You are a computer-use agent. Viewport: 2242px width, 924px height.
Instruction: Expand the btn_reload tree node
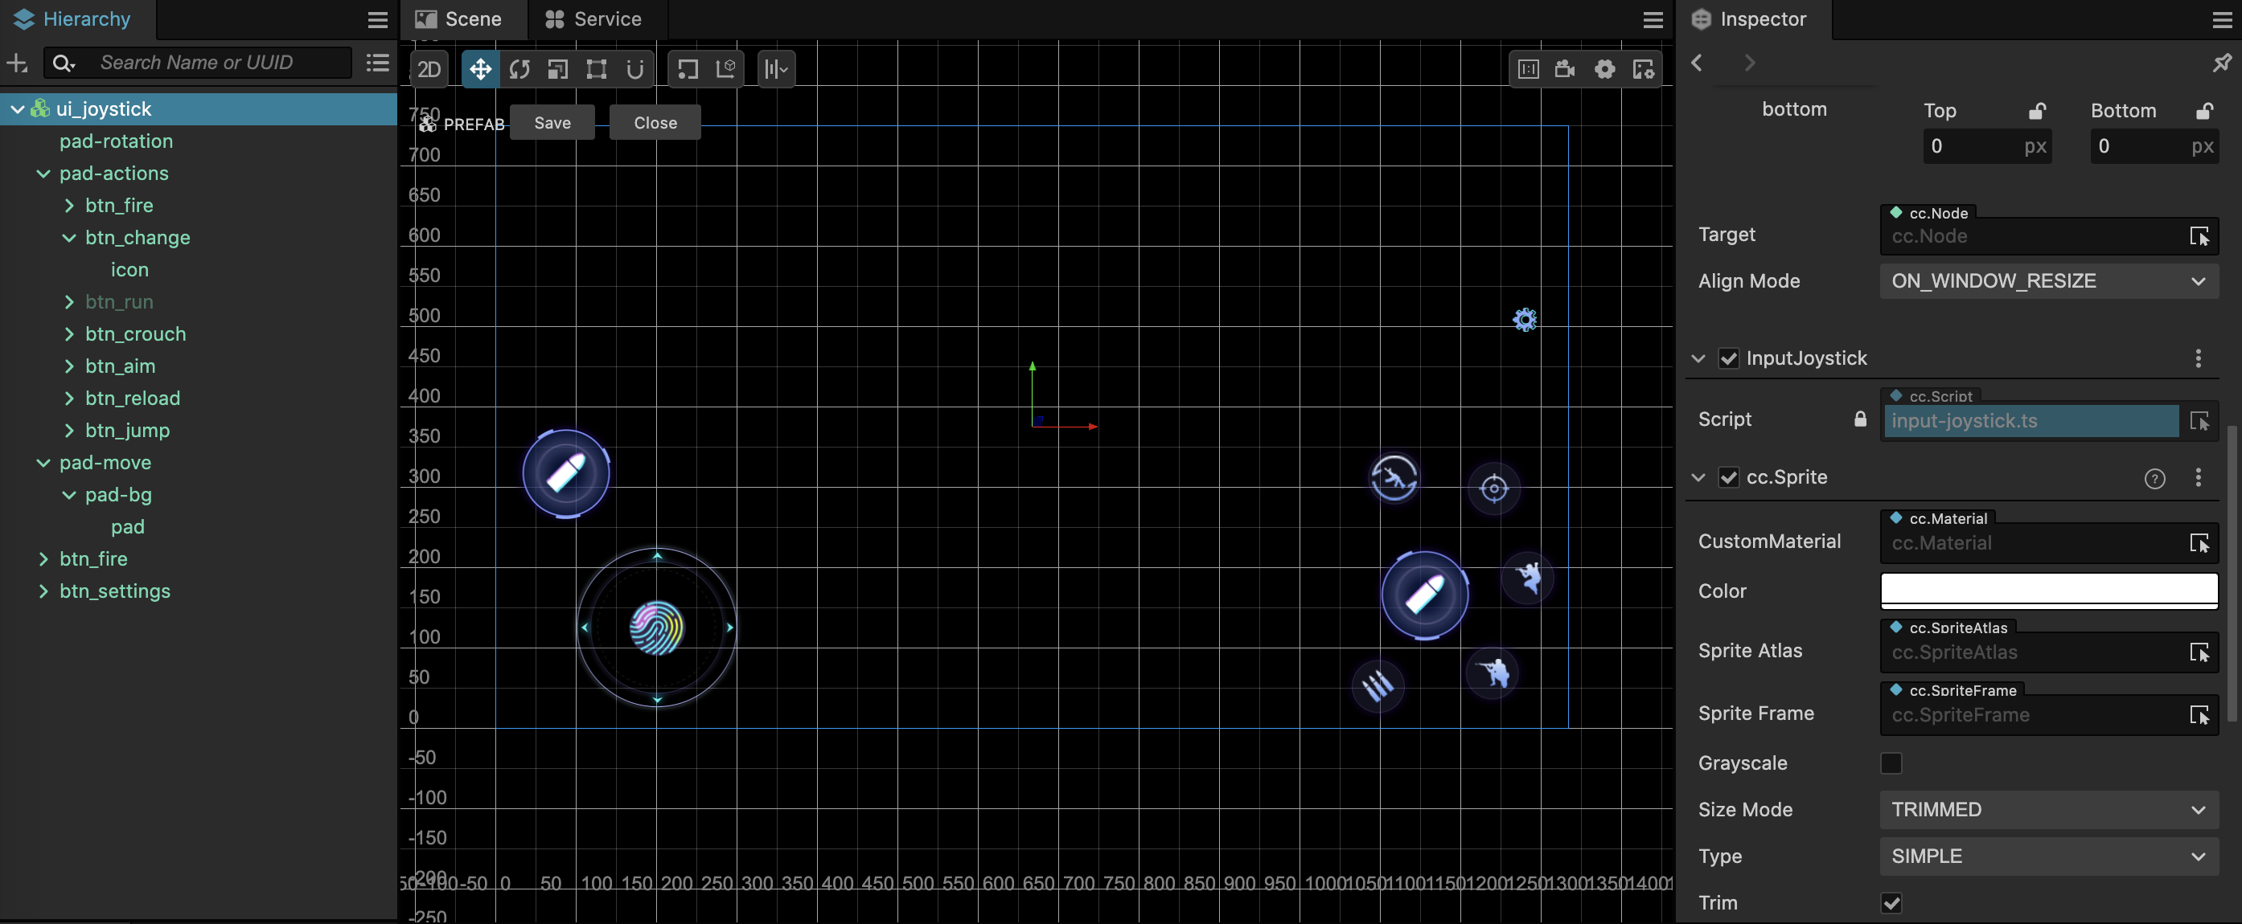(x=70, y=398)
